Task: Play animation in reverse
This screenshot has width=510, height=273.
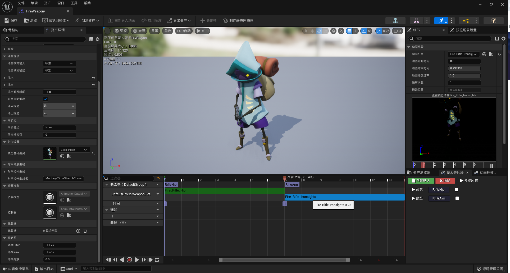Action: (122, 260)
